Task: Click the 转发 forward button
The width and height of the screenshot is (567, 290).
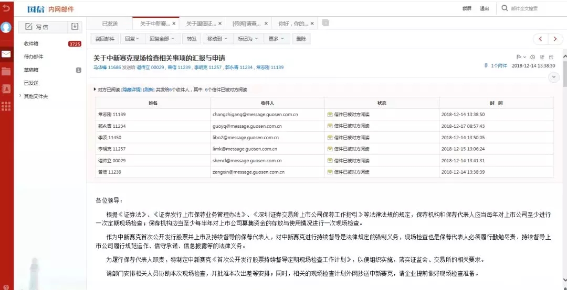Action: point(191,39)
